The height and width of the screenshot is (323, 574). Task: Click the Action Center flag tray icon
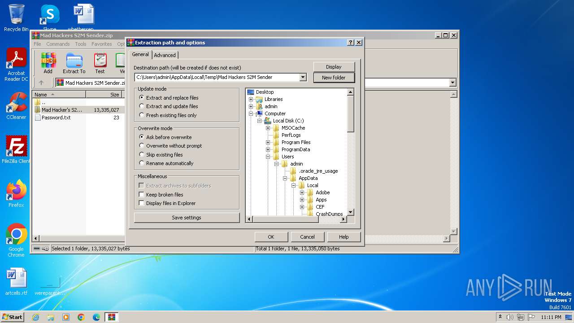[x=531, y=317]
